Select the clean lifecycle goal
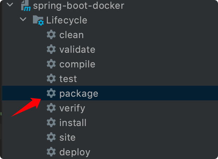 pyautogui.click(x=71, y=35)
